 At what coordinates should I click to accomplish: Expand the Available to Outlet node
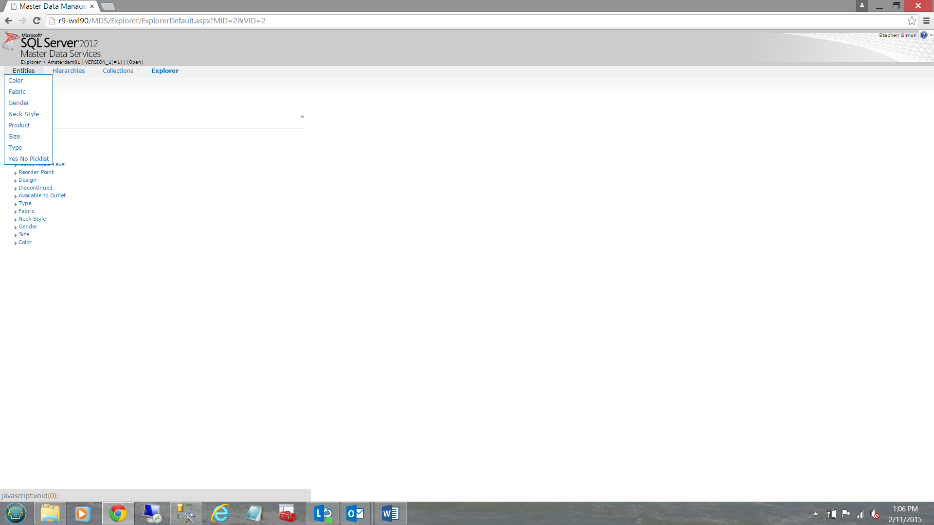(x=16, y=196)
